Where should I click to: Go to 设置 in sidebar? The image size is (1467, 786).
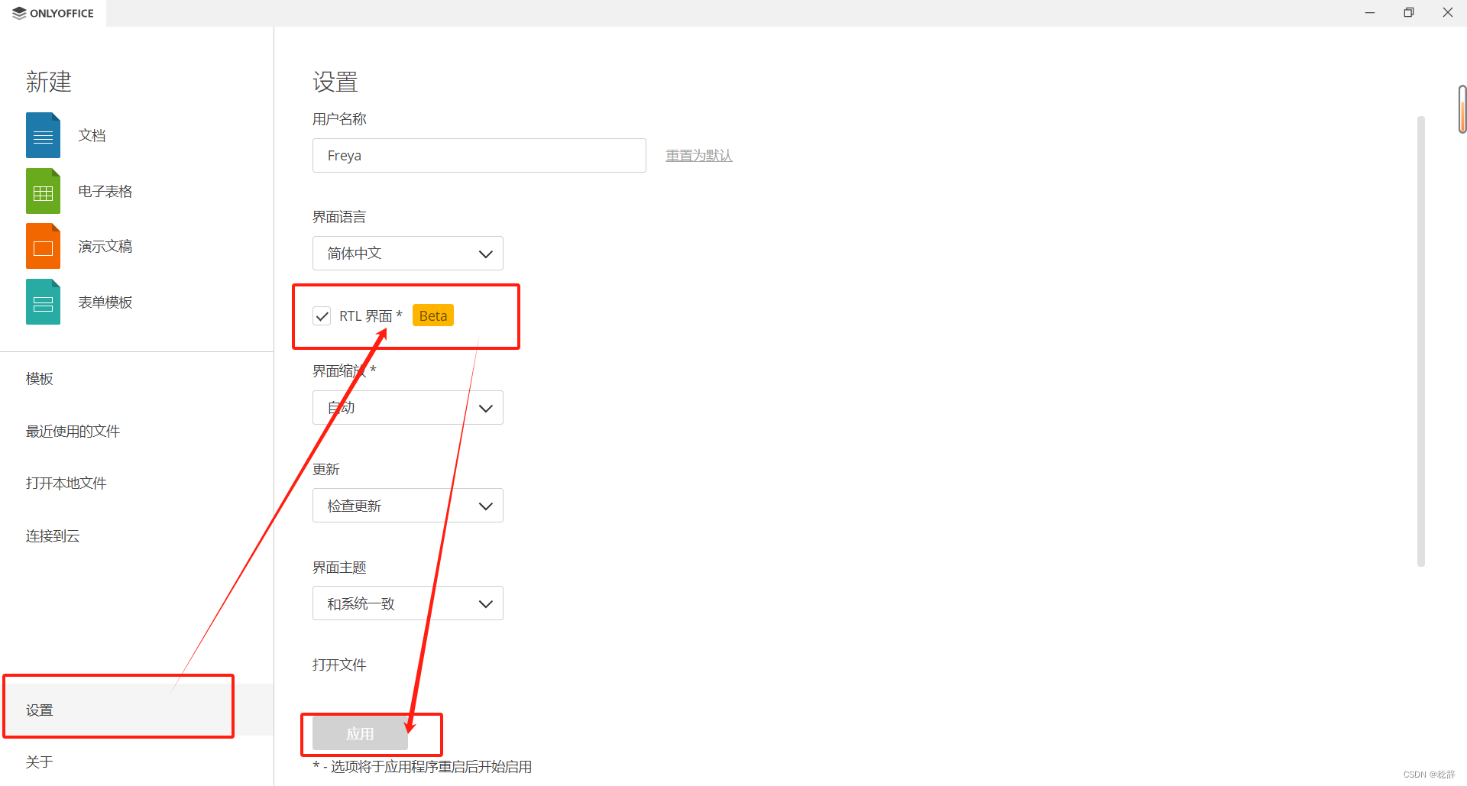click(137, 710)
